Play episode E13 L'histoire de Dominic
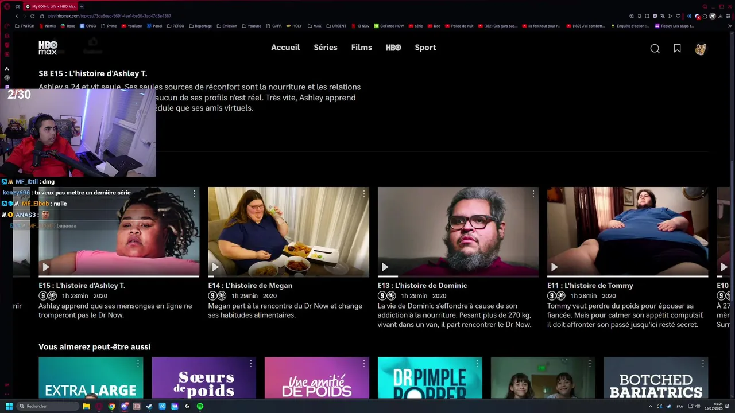The width and height of the screenshot is (735, 413). (385, 267)
